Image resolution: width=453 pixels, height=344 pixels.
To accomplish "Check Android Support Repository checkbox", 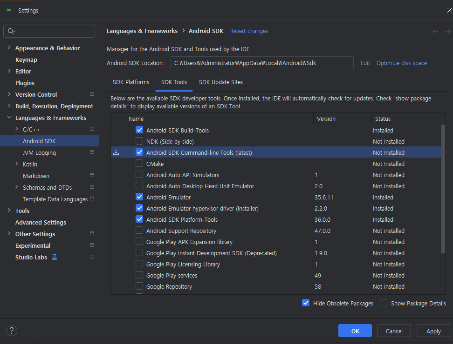I will pyautogui.click(x=139, y=230).
